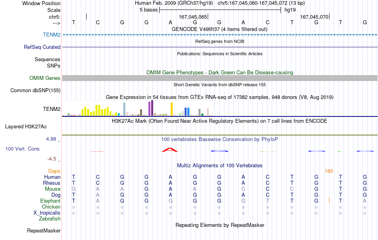Click the 100 Vert. Cons label
378x240 pixels.
point(22,149)
